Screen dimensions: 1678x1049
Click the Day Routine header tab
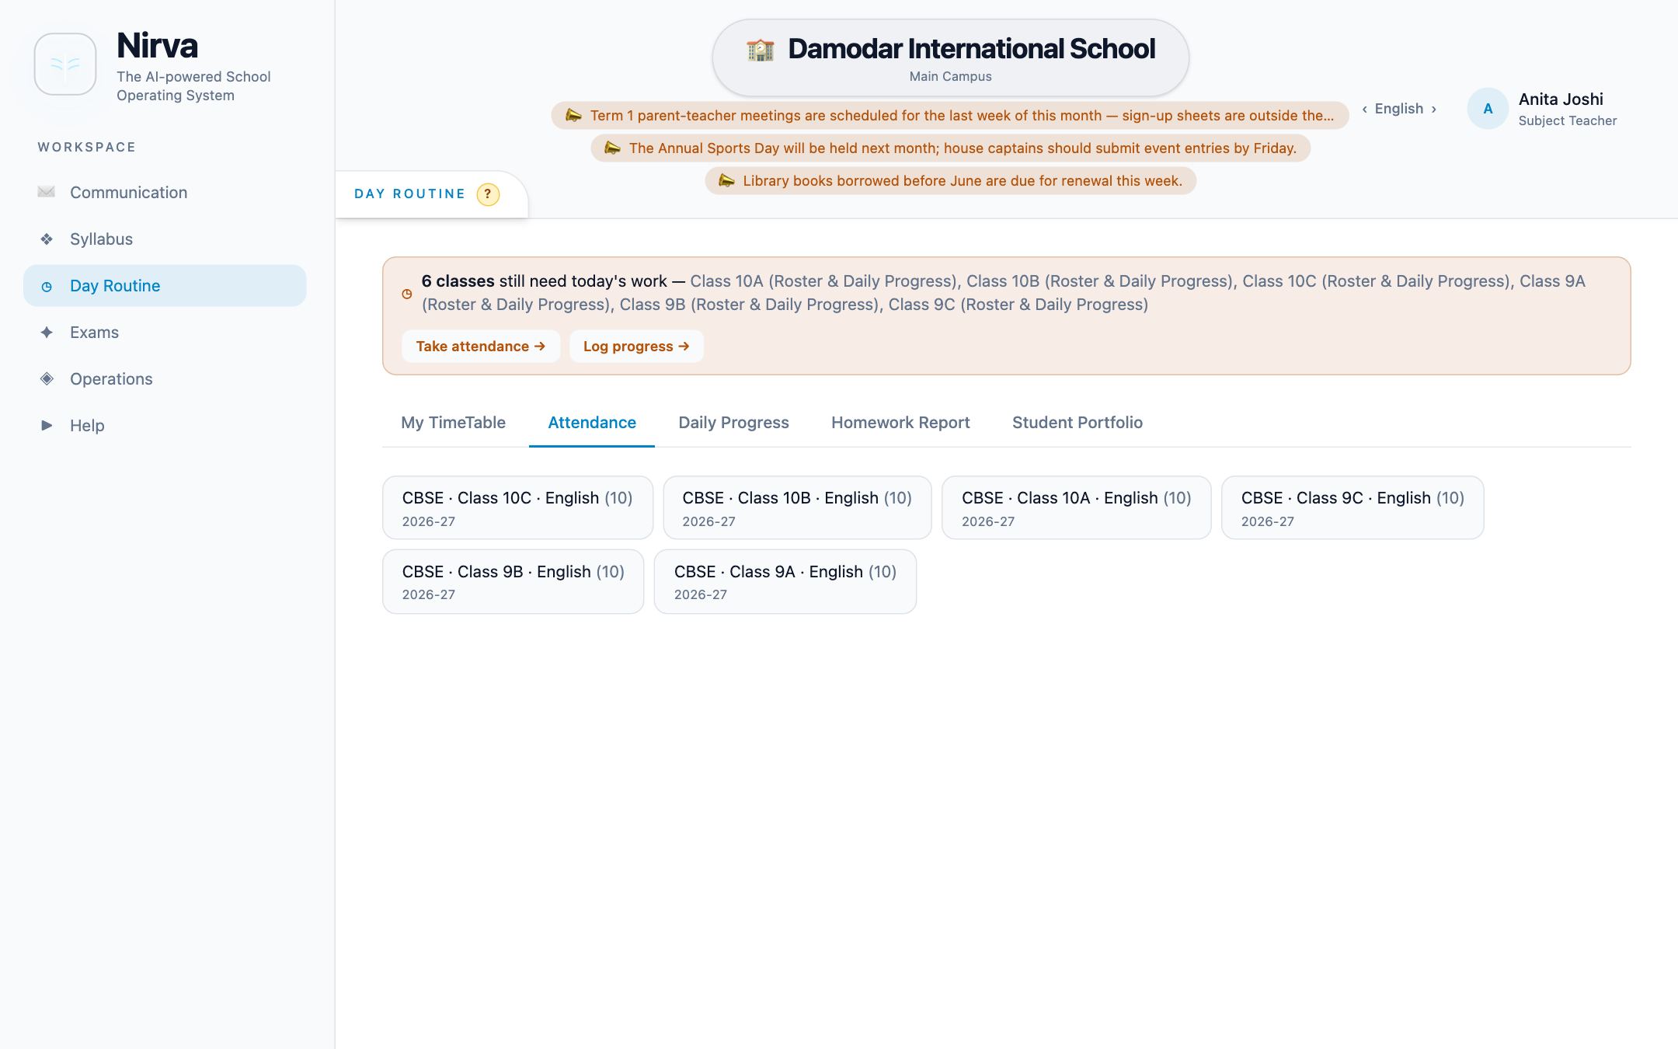(x=431, y=194)
